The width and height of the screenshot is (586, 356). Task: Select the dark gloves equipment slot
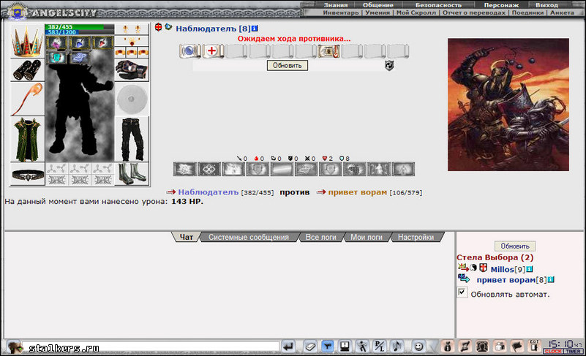[132, 70]
